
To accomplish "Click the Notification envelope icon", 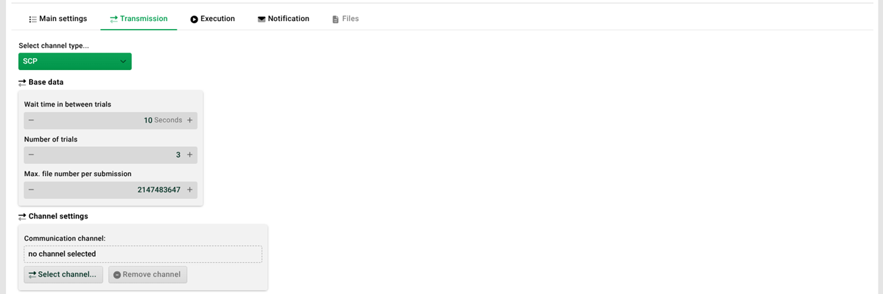I will coord(262,20).
